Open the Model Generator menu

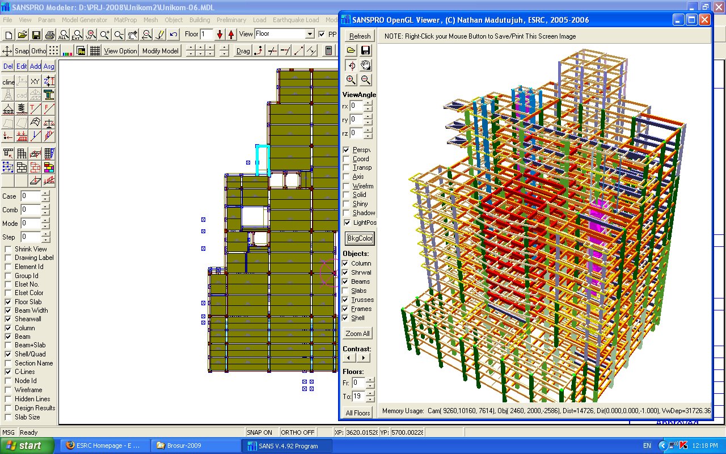(x=85, y=20)
